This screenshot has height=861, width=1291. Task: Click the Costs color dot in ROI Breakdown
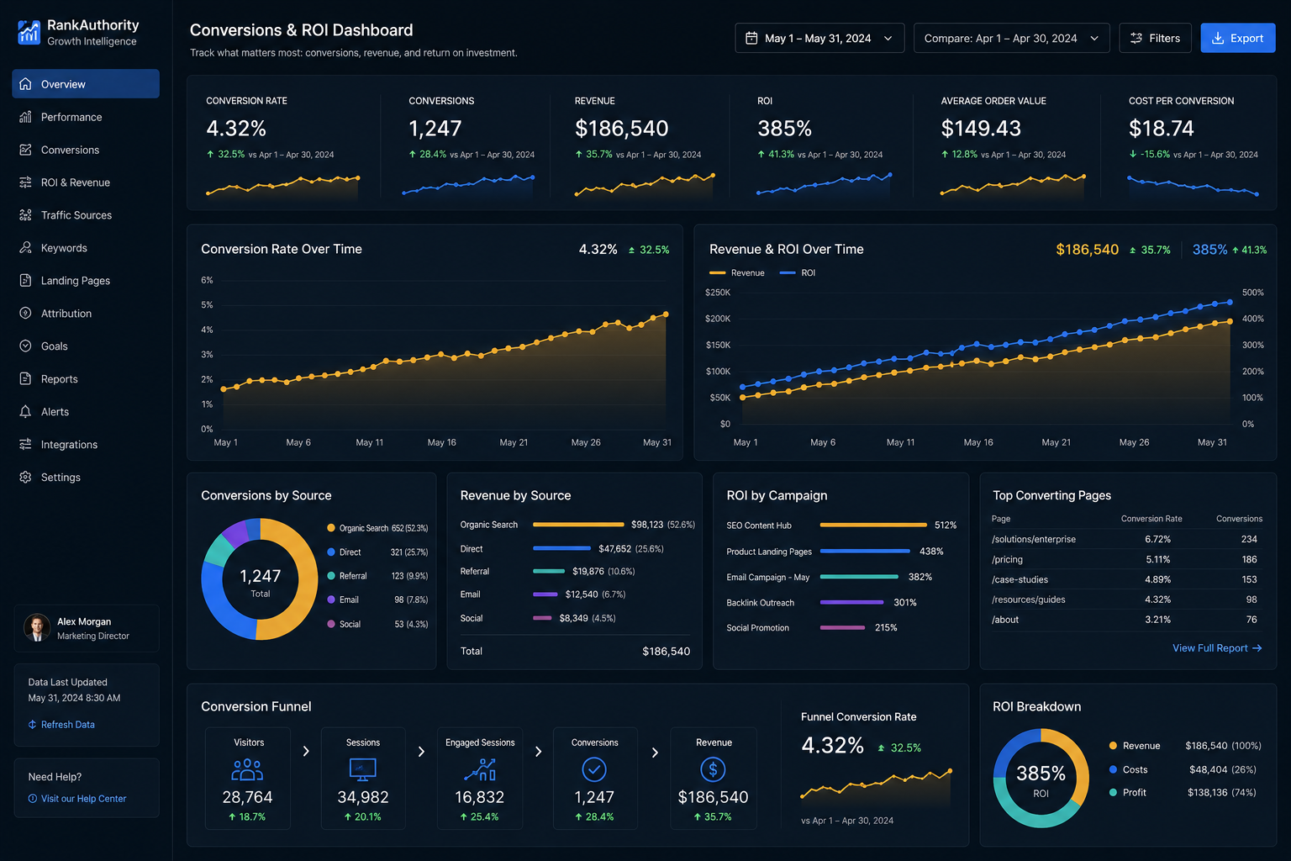tap(1113, 769)
